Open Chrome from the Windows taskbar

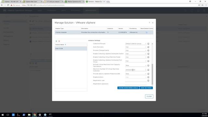34,115
